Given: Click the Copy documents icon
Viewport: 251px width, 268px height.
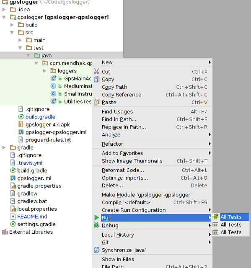Looking at the screenshot, I should 96,79.
